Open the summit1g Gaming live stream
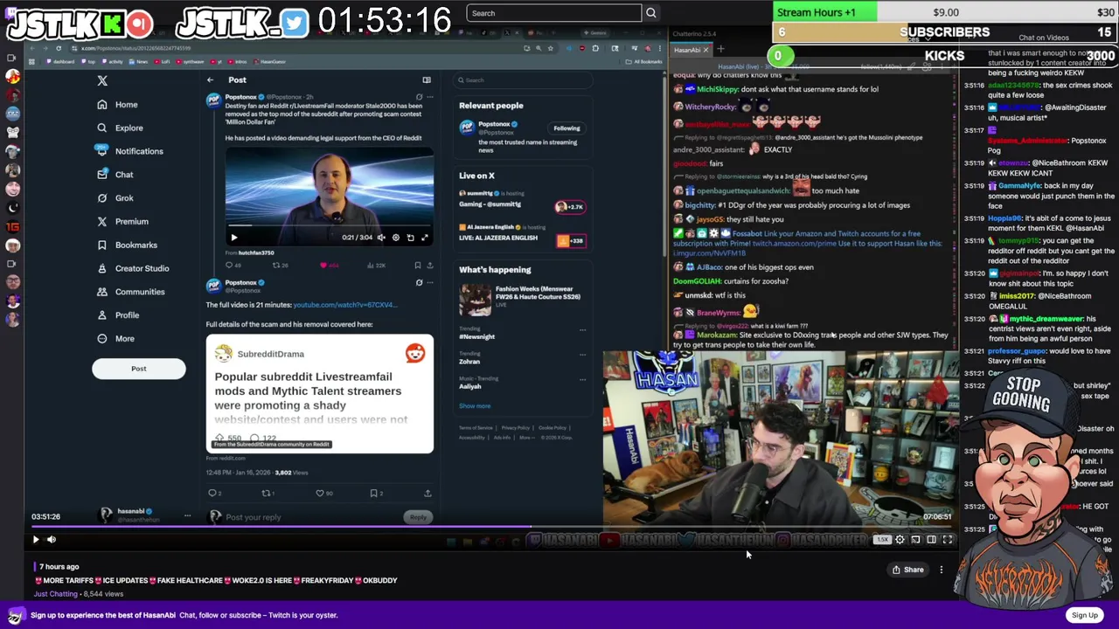The image size is (1119, 629). point(522,199)
